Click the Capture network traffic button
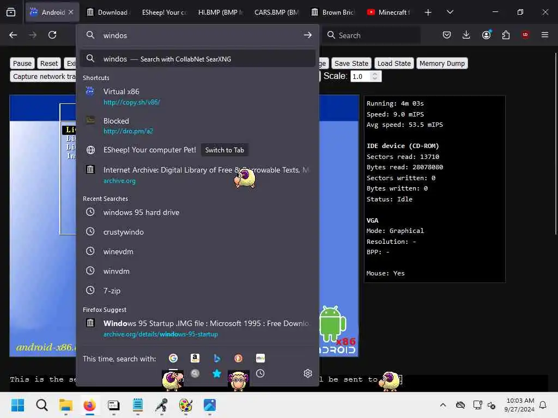Viewport: 558px width, 418px height. pyautogui.click(x=43, y=76)
